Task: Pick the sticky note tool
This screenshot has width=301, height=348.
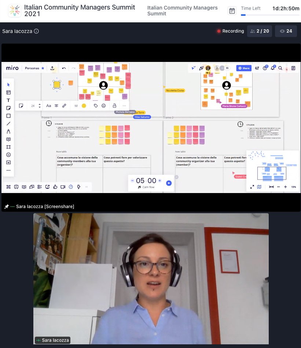Action: pyautogui.click(x=8, y=108)
